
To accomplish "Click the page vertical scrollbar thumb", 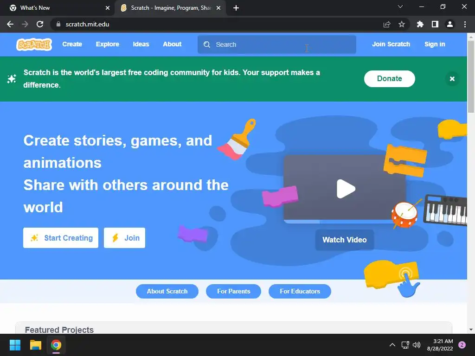I will (471, 76).
